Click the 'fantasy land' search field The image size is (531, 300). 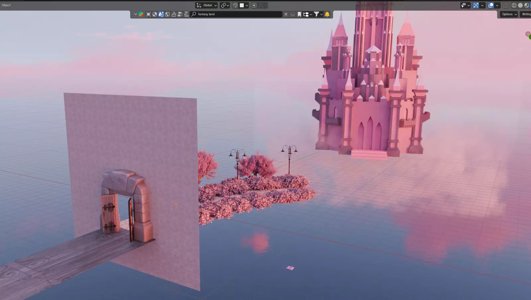point(236,14)
